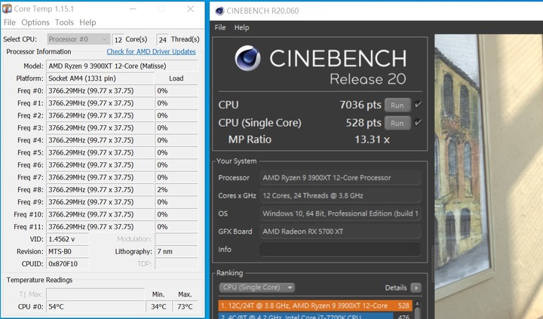
Task: Open the CPU (Single Core) ranking dropdown
Action: (x=256, y=287)
